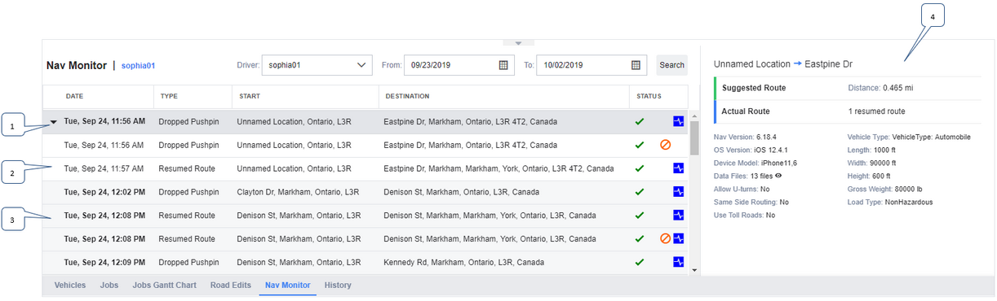Open route chart icon for 12:02 PM Clayton Dr row
This screenshot has height=301, width=997.
point(679,192)
